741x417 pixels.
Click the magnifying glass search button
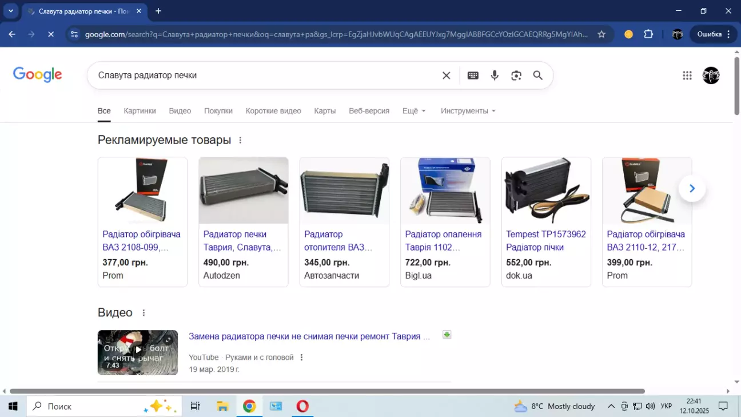(537, 76)
